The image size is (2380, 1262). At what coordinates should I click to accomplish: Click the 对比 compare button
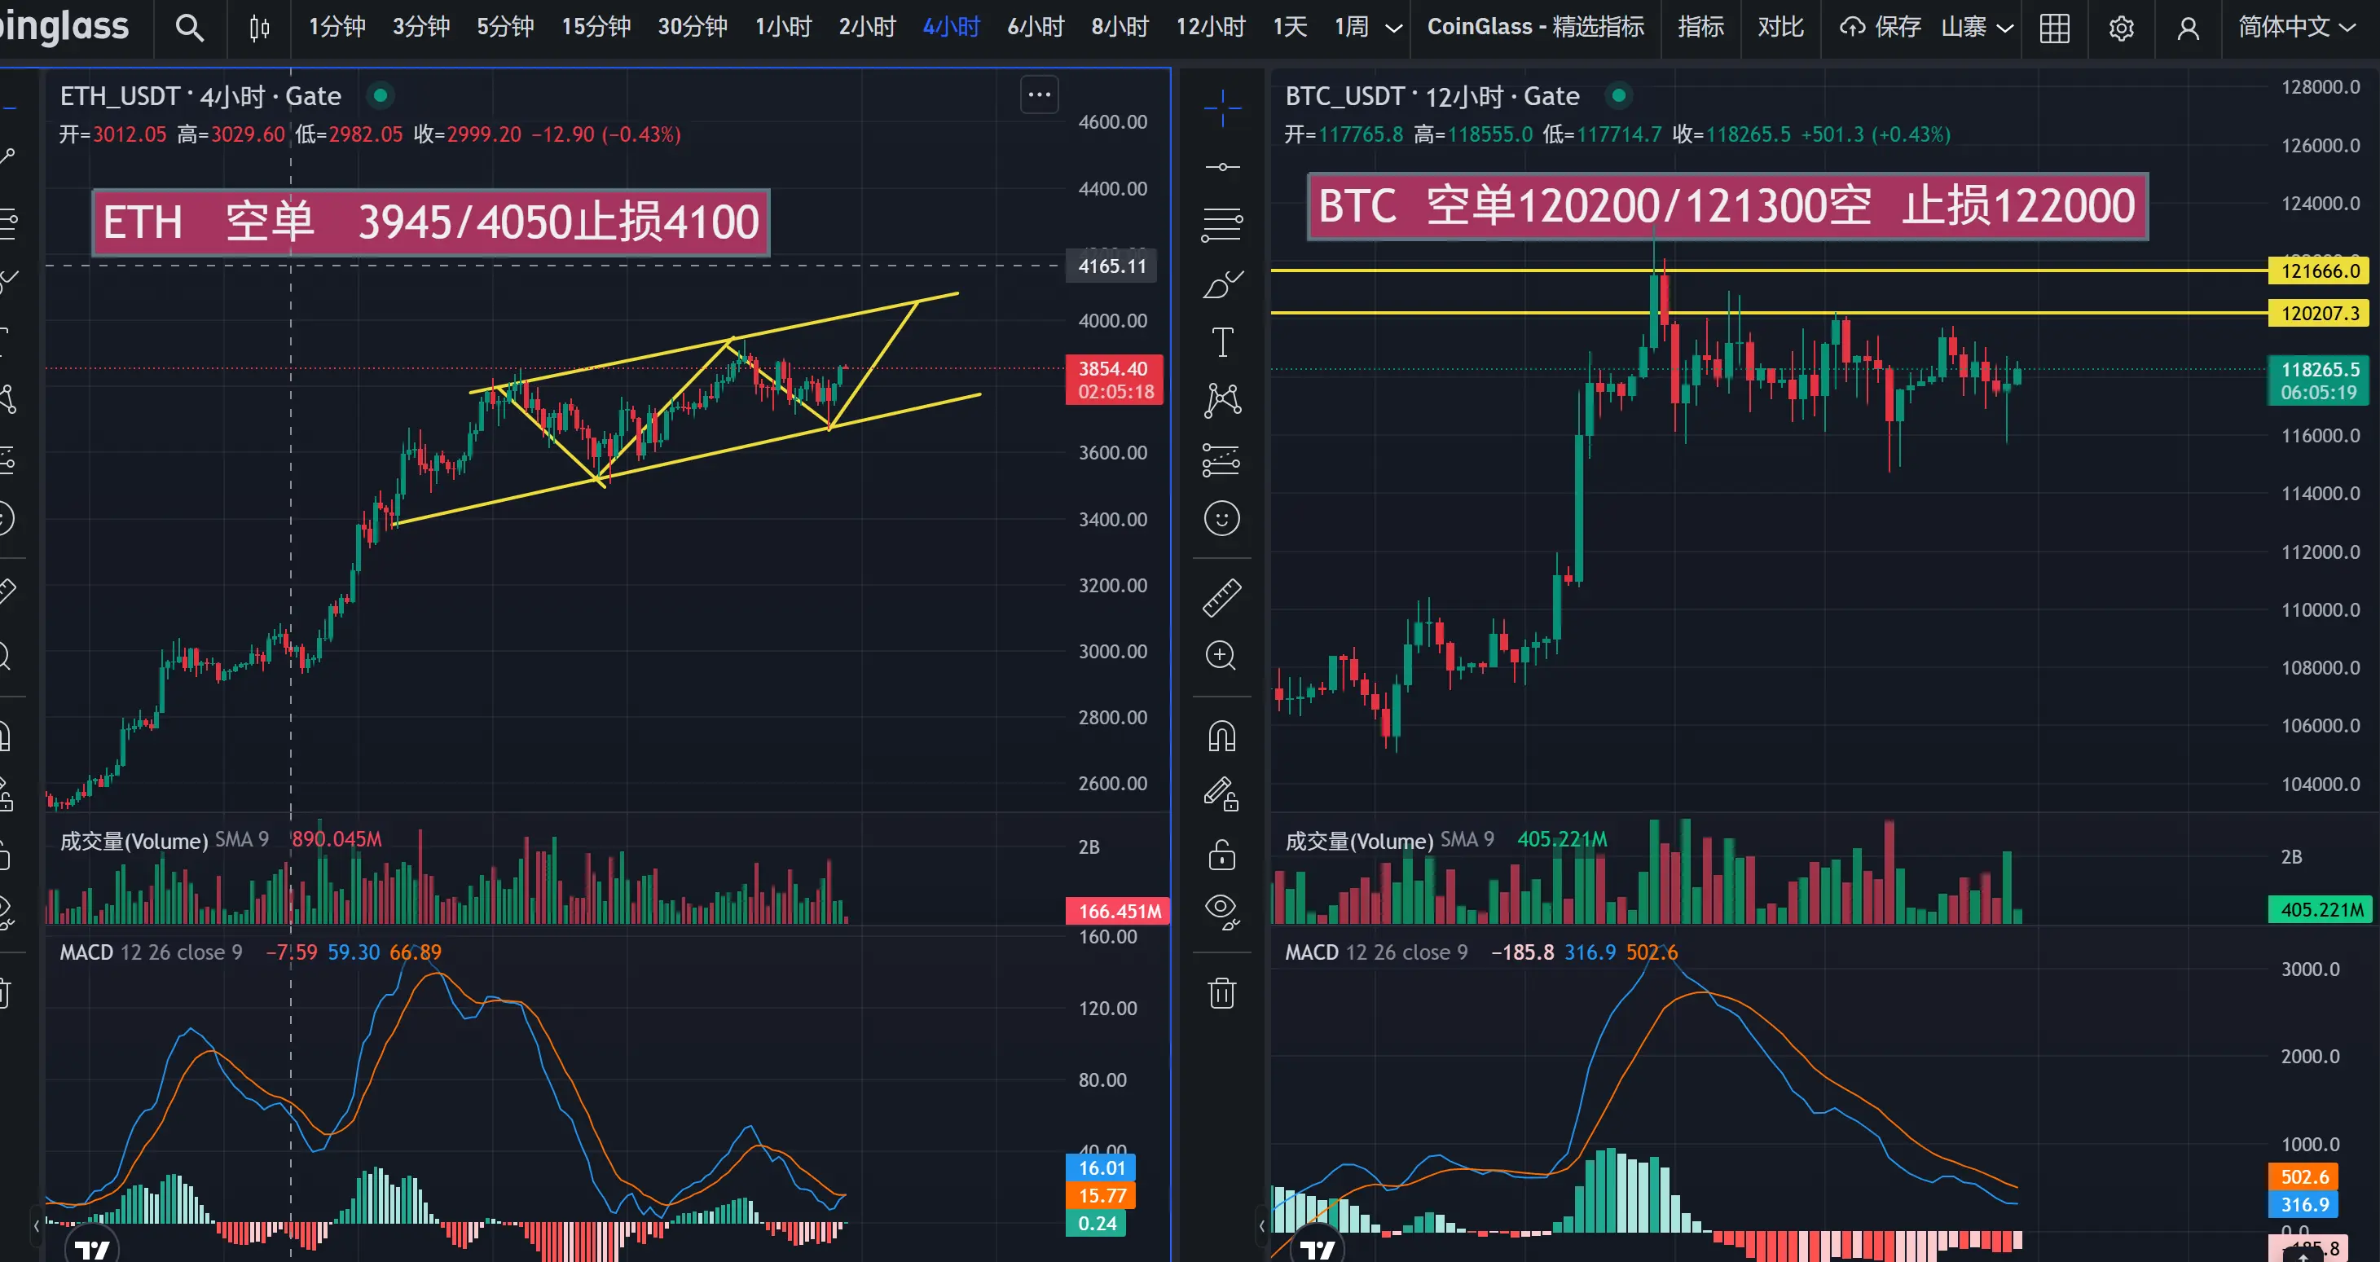[x=1780, y=27]
